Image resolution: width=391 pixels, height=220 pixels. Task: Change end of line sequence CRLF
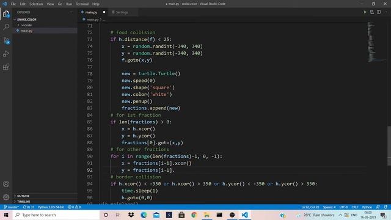tap(354, 207)
